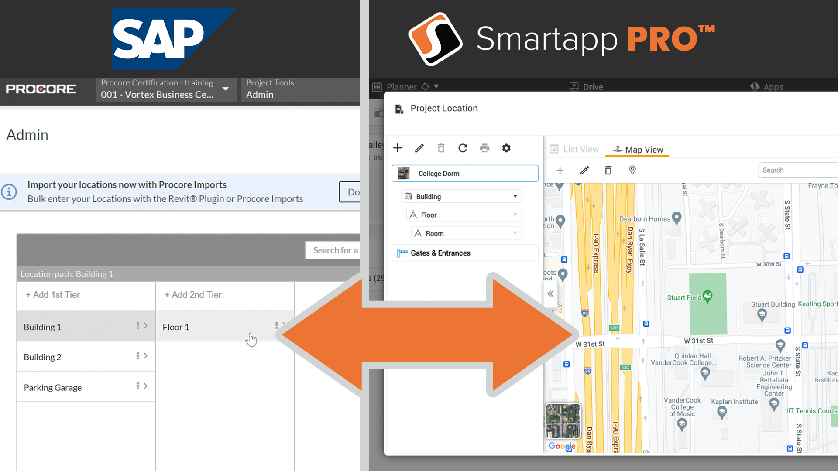Viewport: 838px width, 471px height.
Task: Open the Building 2 options menu dots
Action: [137, 356]
